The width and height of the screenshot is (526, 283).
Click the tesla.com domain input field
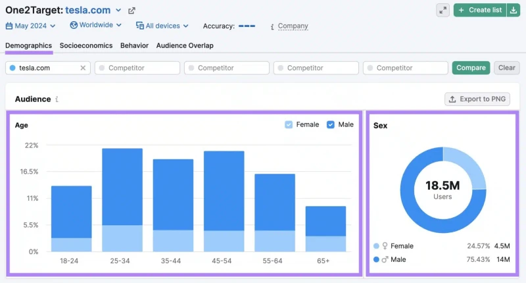pos(48,68)
